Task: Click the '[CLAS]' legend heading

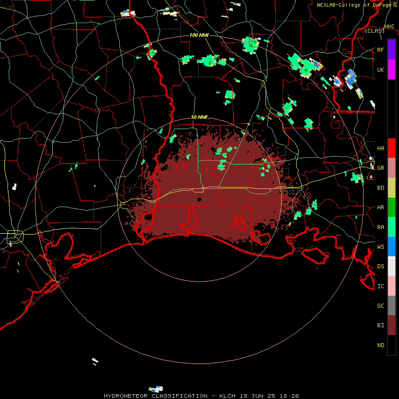Action: pyautogui.click(x=375, y=31)
